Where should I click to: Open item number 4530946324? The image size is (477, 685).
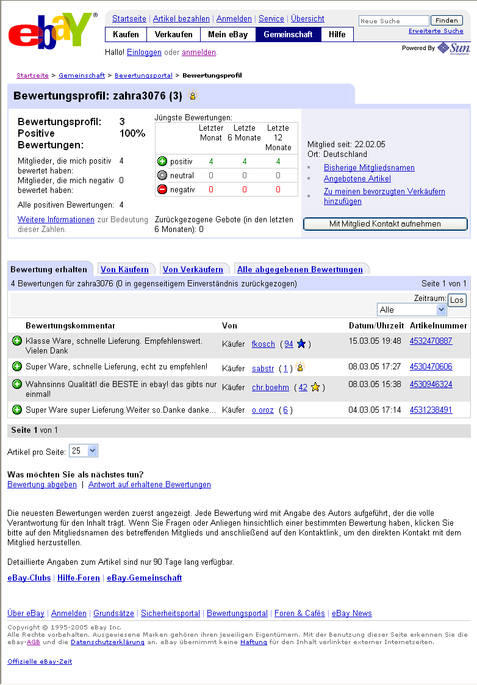[x=431, y=385]
